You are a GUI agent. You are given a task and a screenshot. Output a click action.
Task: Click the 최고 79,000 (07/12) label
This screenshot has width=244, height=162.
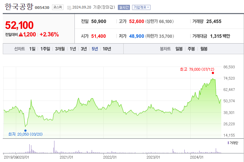197,69
